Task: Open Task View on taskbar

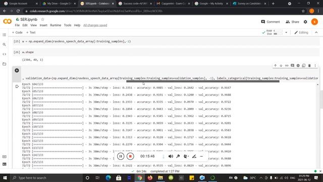Action: [x=97, y=177]
